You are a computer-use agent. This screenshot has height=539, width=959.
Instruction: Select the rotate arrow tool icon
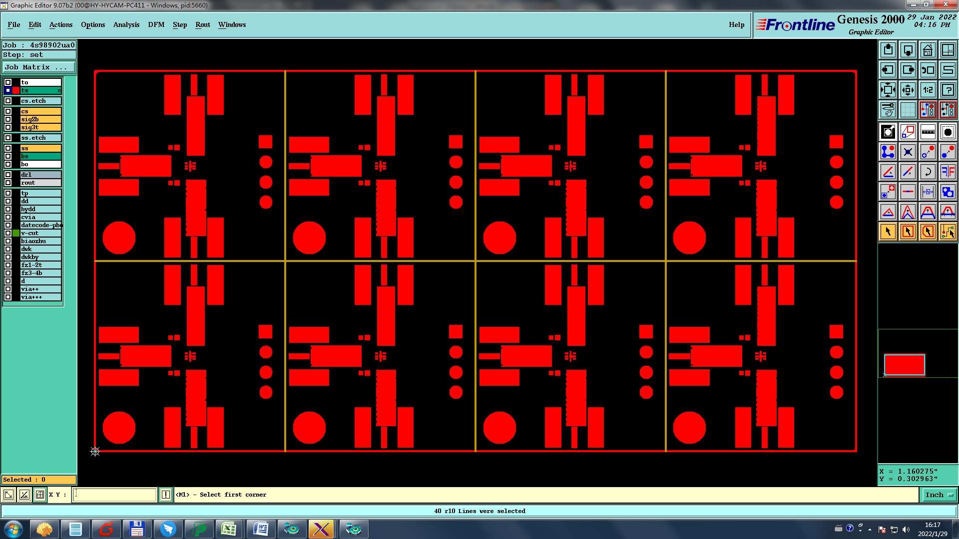click(x=928, y=172)
